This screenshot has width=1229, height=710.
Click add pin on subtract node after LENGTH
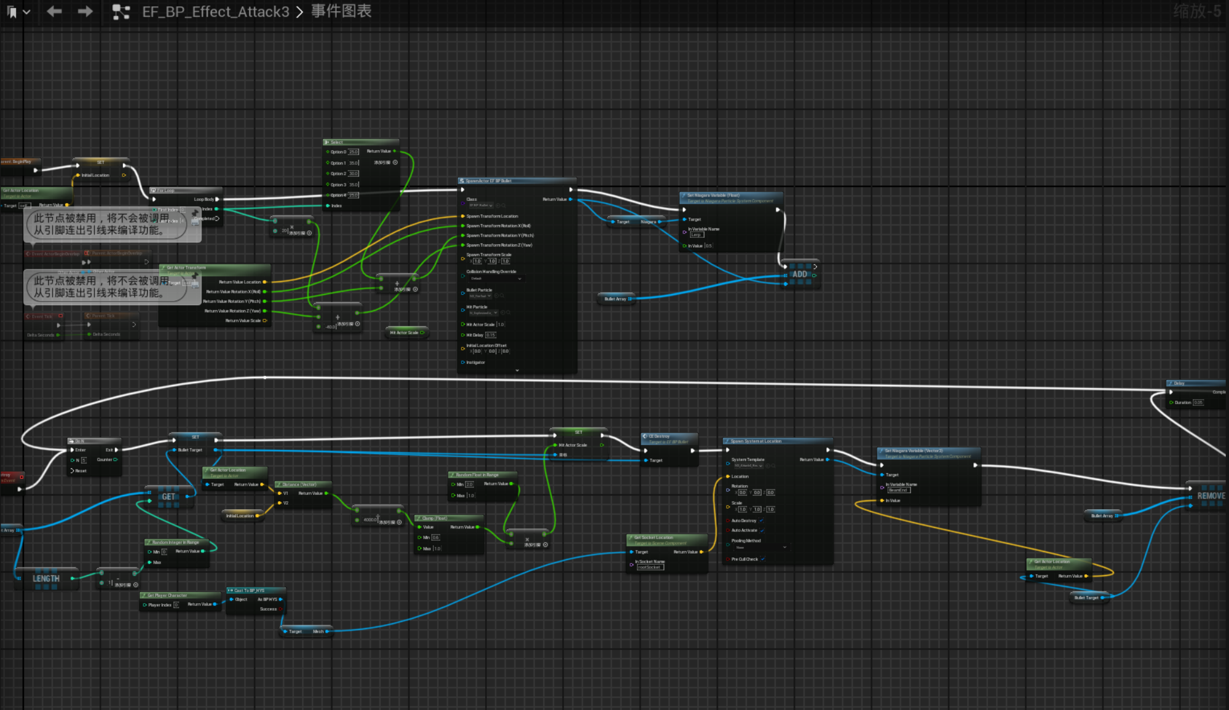[127, 585]
